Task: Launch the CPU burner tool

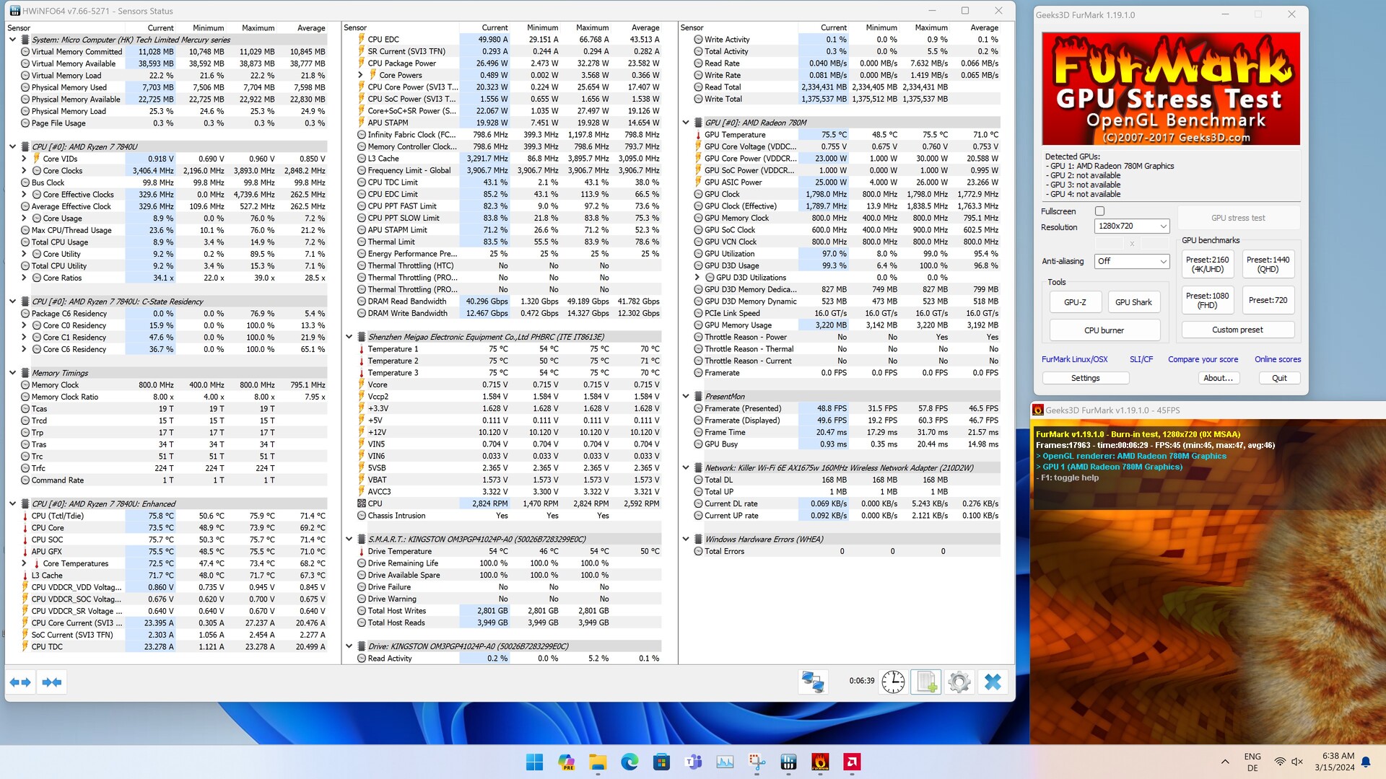Action: click(1104, 330)
